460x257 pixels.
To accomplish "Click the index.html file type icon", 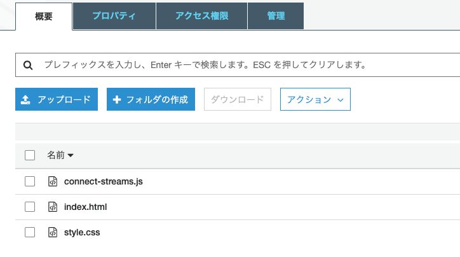I will pyautogui.click(x=53, y=207).
